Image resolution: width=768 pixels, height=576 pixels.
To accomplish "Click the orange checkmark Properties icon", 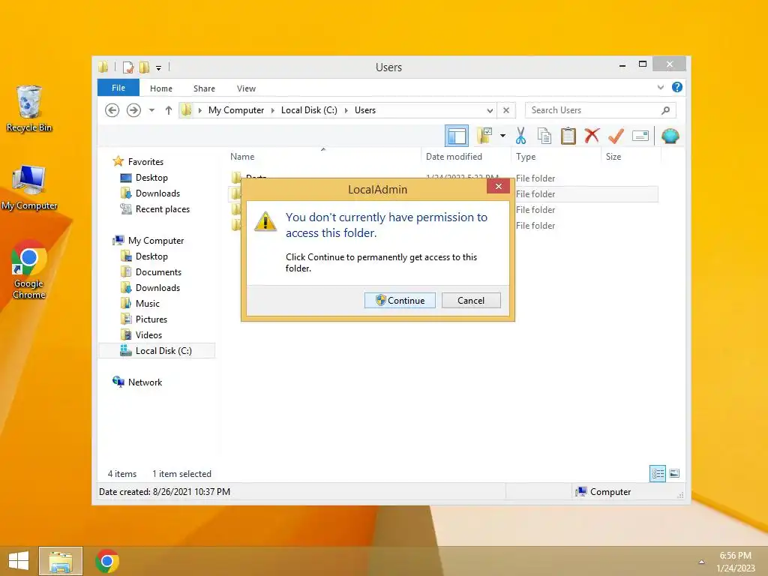I will pos(616,136).
